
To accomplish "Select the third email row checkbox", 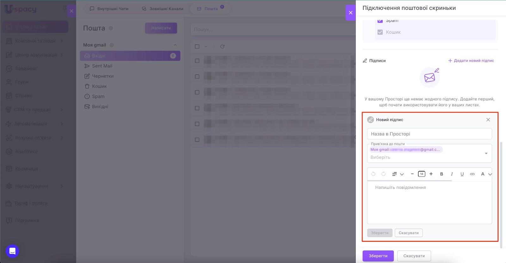I will [x=197, y=92].
